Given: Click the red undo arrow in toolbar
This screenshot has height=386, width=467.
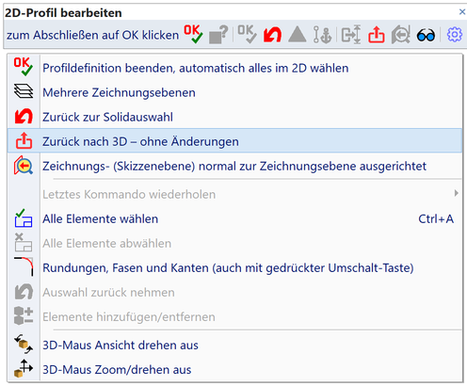Looking at the screenshot, I should point(272,35).
